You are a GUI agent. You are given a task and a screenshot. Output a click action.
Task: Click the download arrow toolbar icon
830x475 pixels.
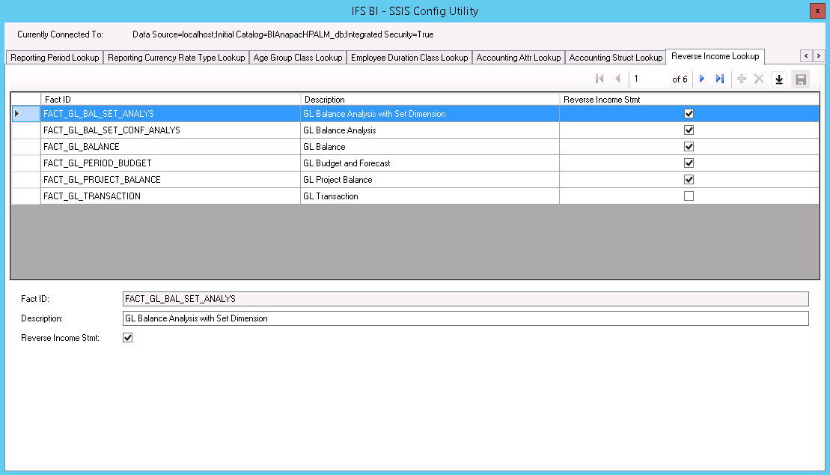tap(779, 79)
